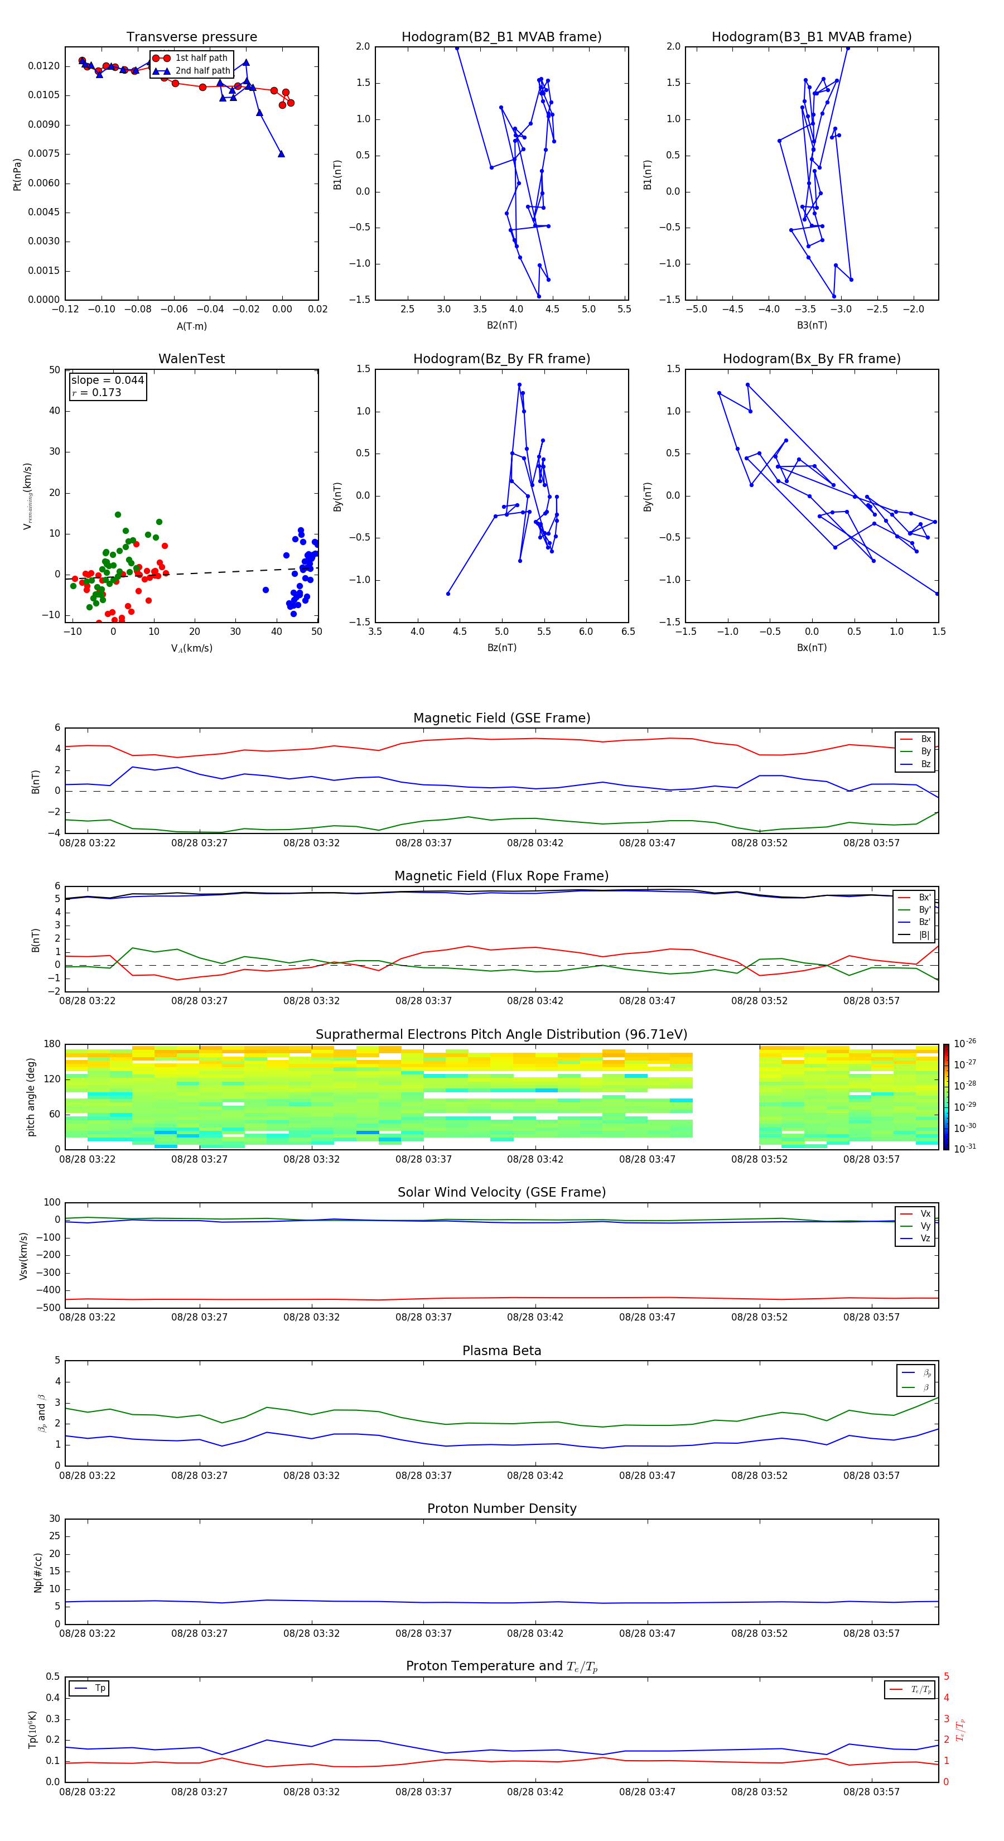Viewport: 1004px width, 1841px height.
Task: Click the '10^-31' colorbar tick label
Action: pyautogui.click(x=965, y=1149)
